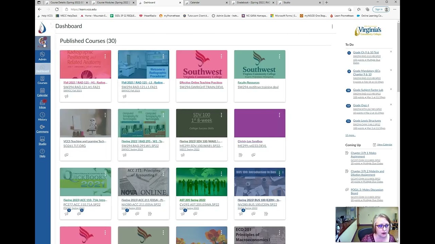Click the SDV 100 course card image

pos(202,123)
